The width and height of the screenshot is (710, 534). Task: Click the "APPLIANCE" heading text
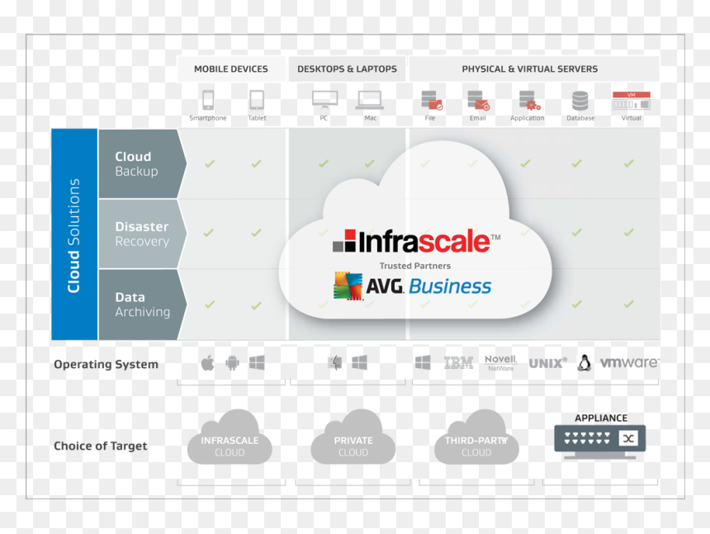[x=601, y=418]
